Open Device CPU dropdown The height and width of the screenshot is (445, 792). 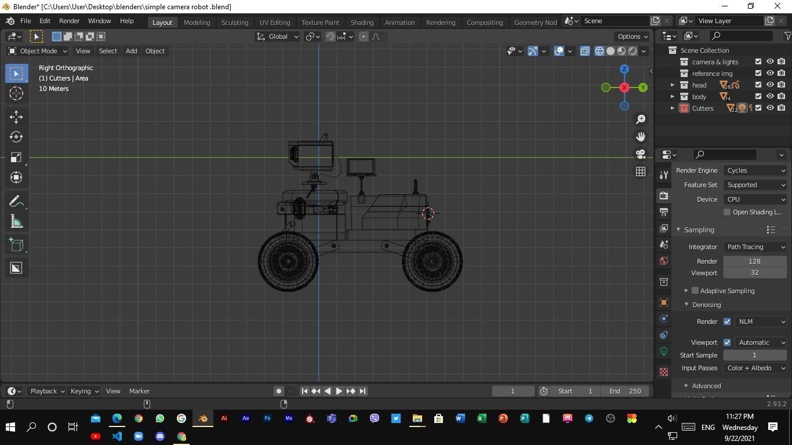coord(755,199)
